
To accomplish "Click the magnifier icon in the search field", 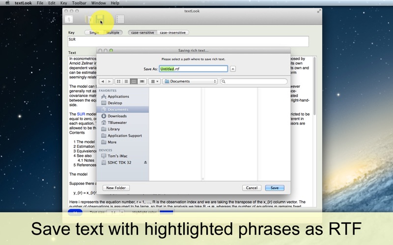I will click(224, 81).
